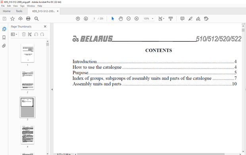Click the Save file icon
Screen dimensions: 246x155
(4, 19)
